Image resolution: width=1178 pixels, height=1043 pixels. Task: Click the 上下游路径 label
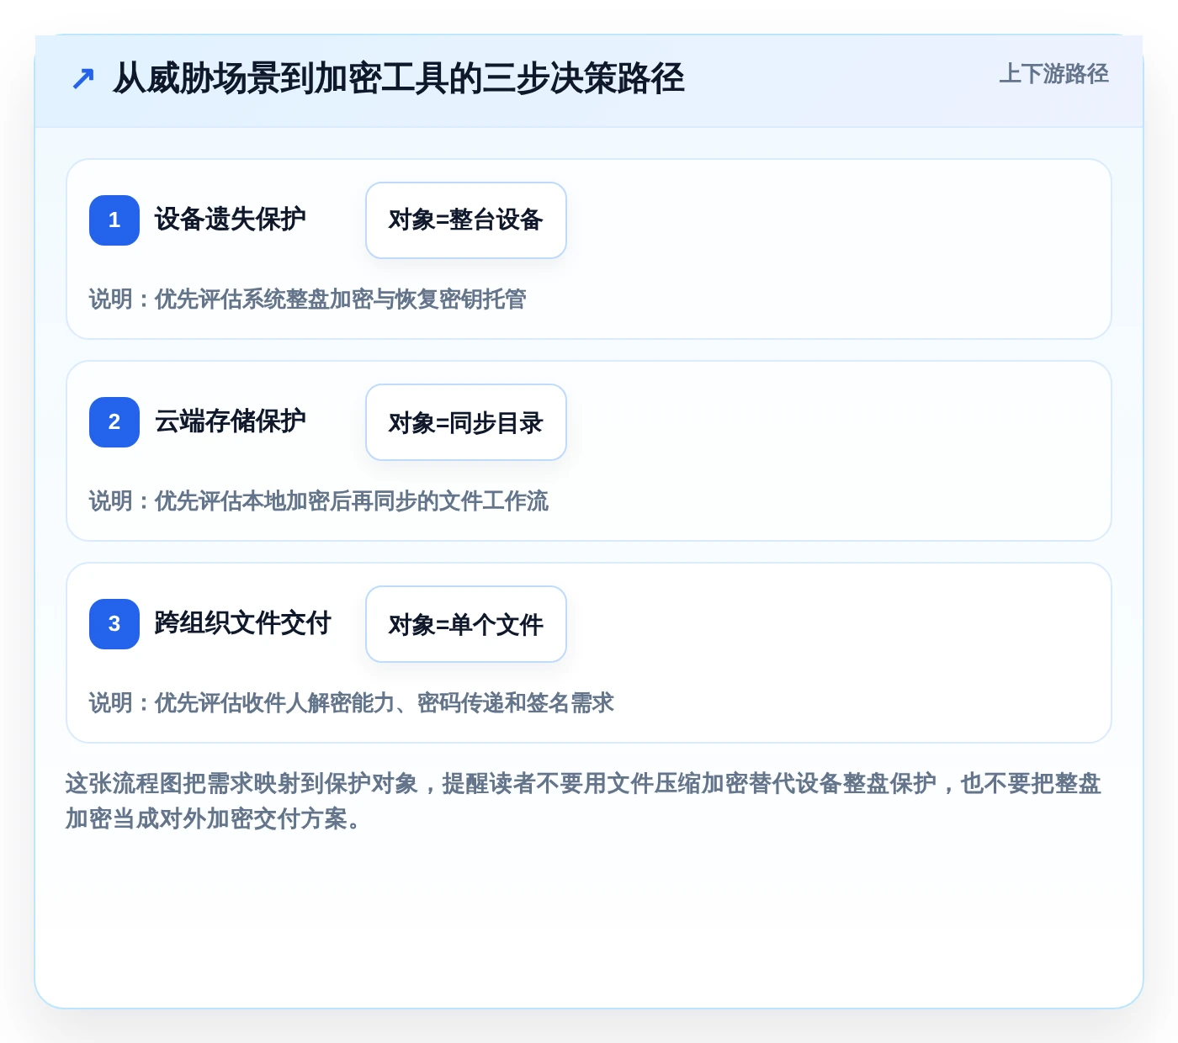pos(1053,74)
